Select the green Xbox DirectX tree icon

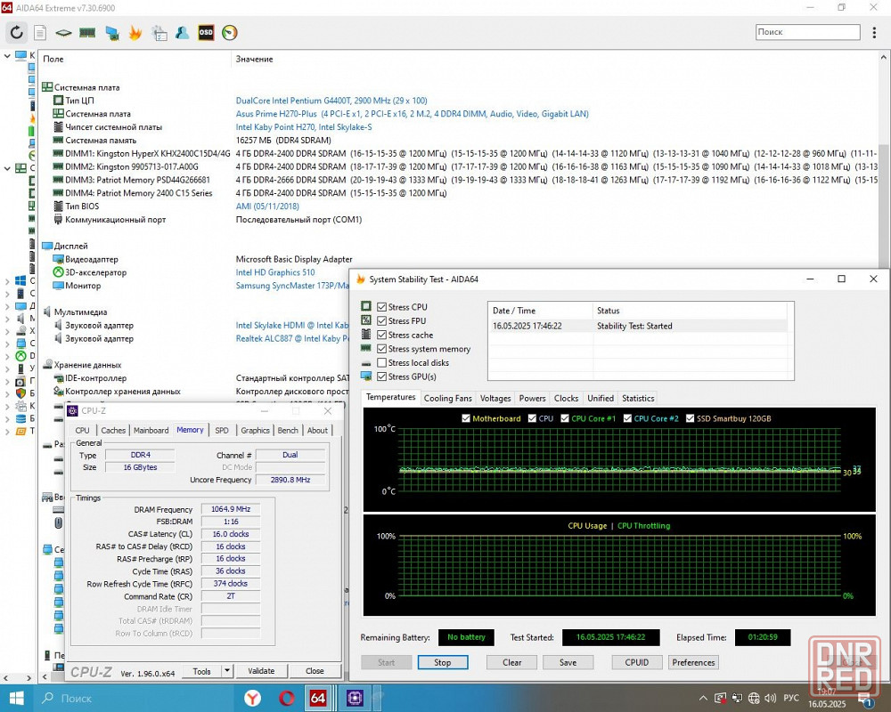tap(21, 356)
